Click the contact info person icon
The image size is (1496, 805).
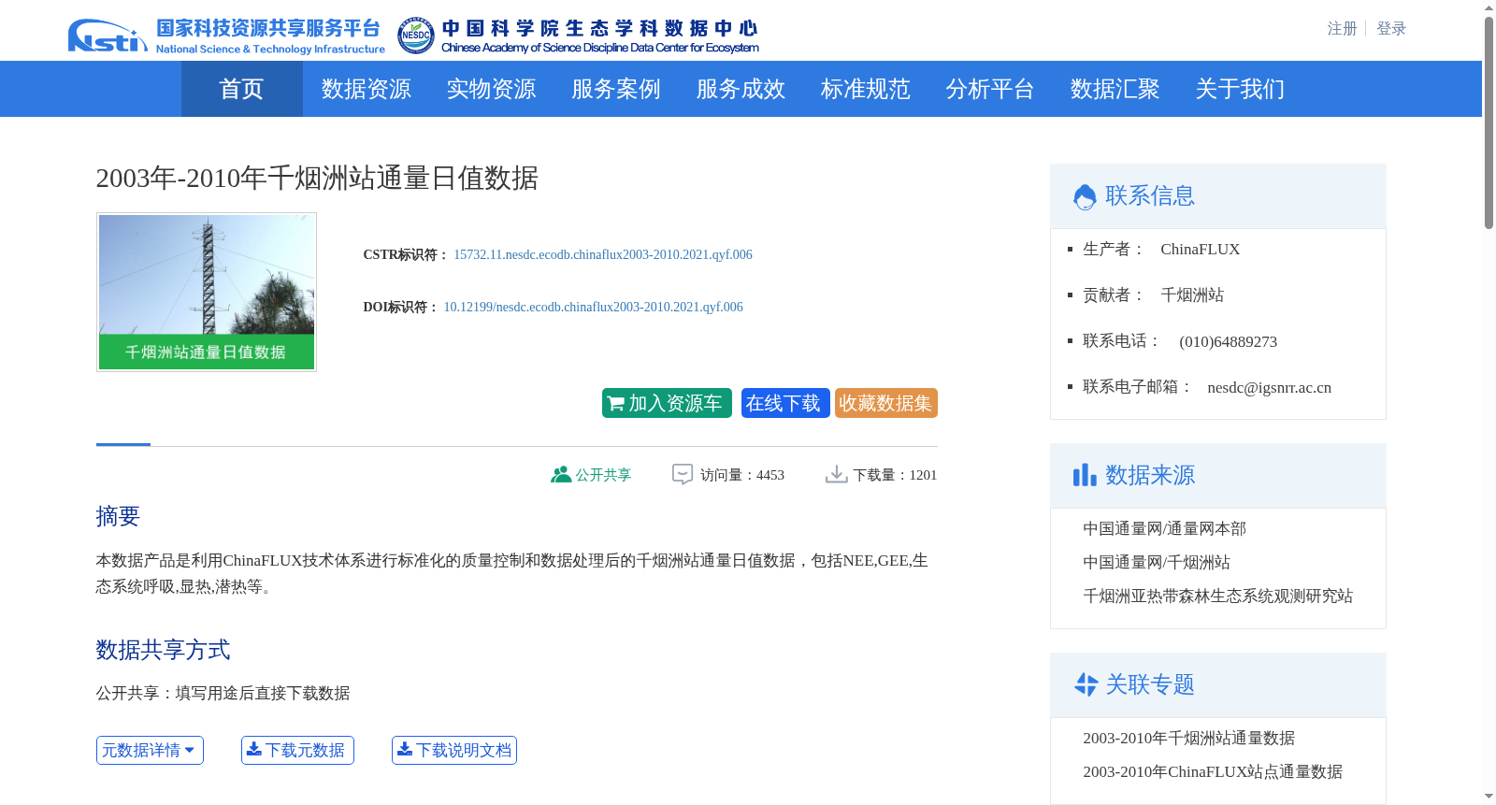[1085, 196]
